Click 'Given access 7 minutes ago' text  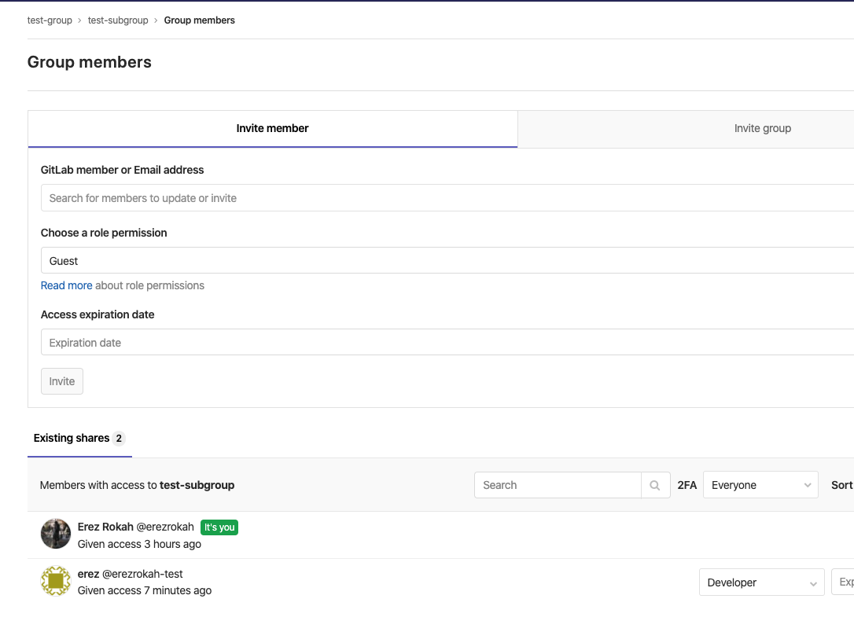click(x=145, y=591)
